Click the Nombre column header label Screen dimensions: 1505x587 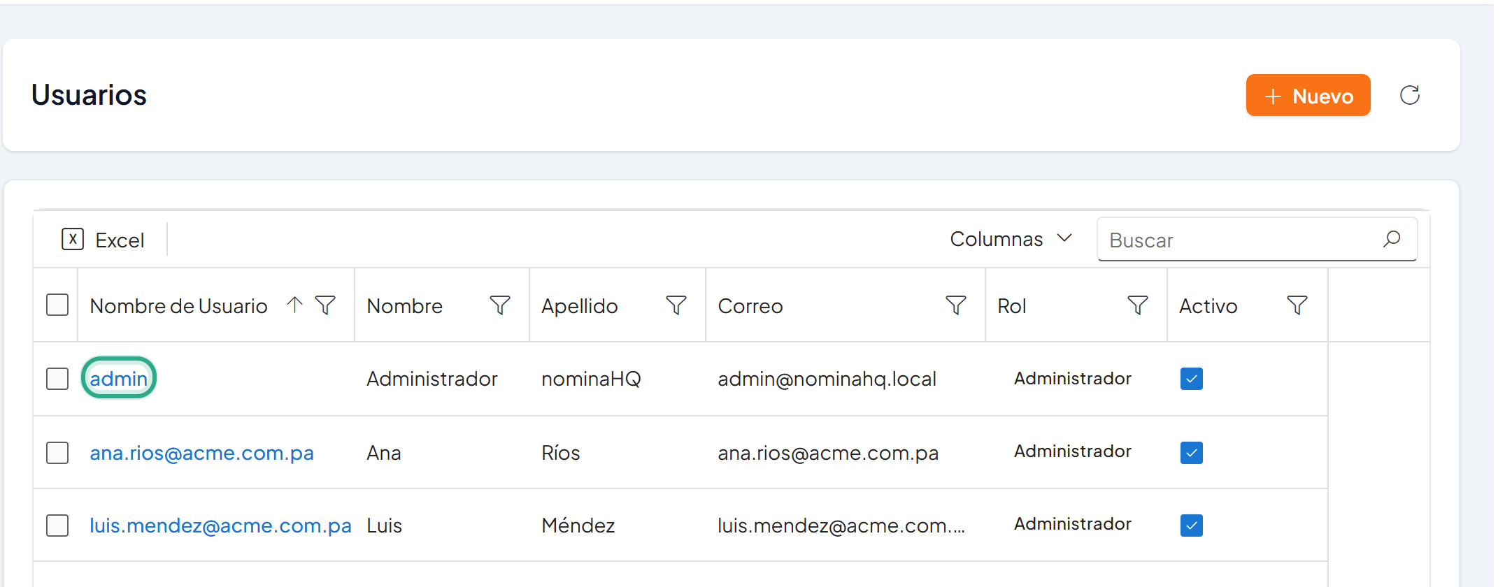[404, 306]
